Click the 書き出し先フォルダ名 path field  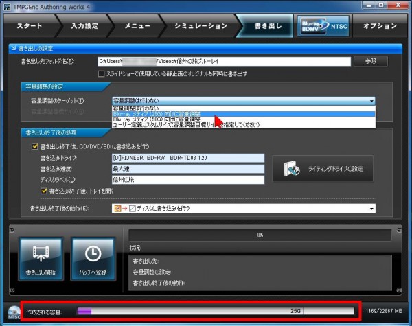click(x=224, y=62)
